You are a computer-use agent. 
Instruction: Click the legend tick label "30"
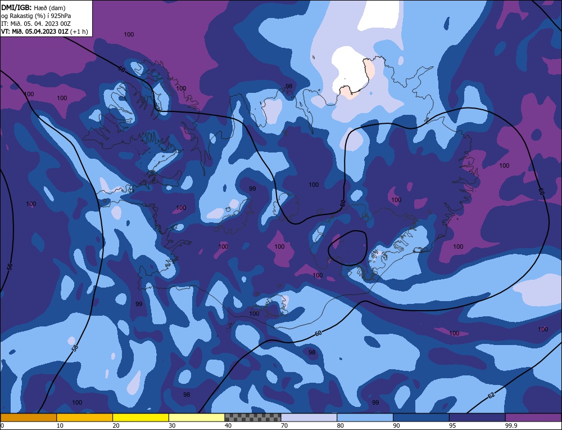coord(172,425)
